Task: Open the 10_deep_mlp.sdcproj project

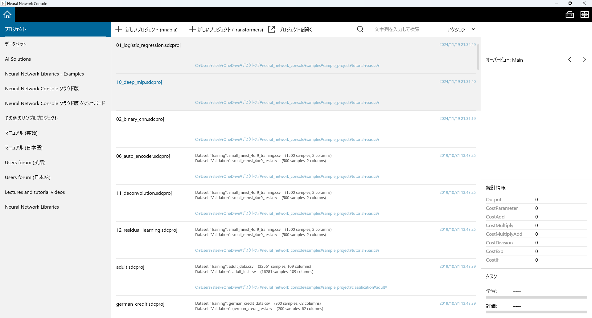Action: coord(139,82)
